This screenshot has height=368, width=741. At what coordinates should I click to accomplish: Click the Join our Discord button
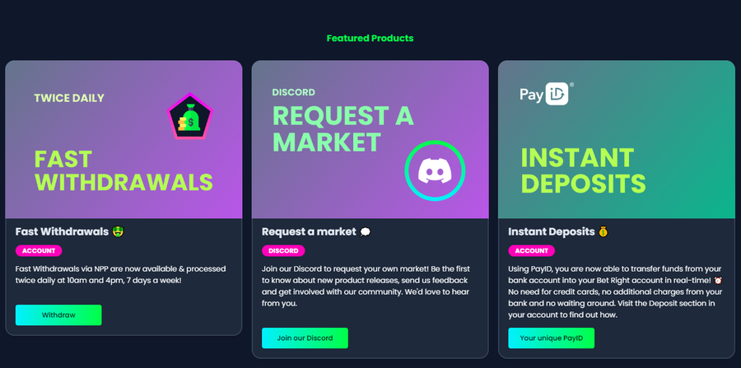point(305,338)
